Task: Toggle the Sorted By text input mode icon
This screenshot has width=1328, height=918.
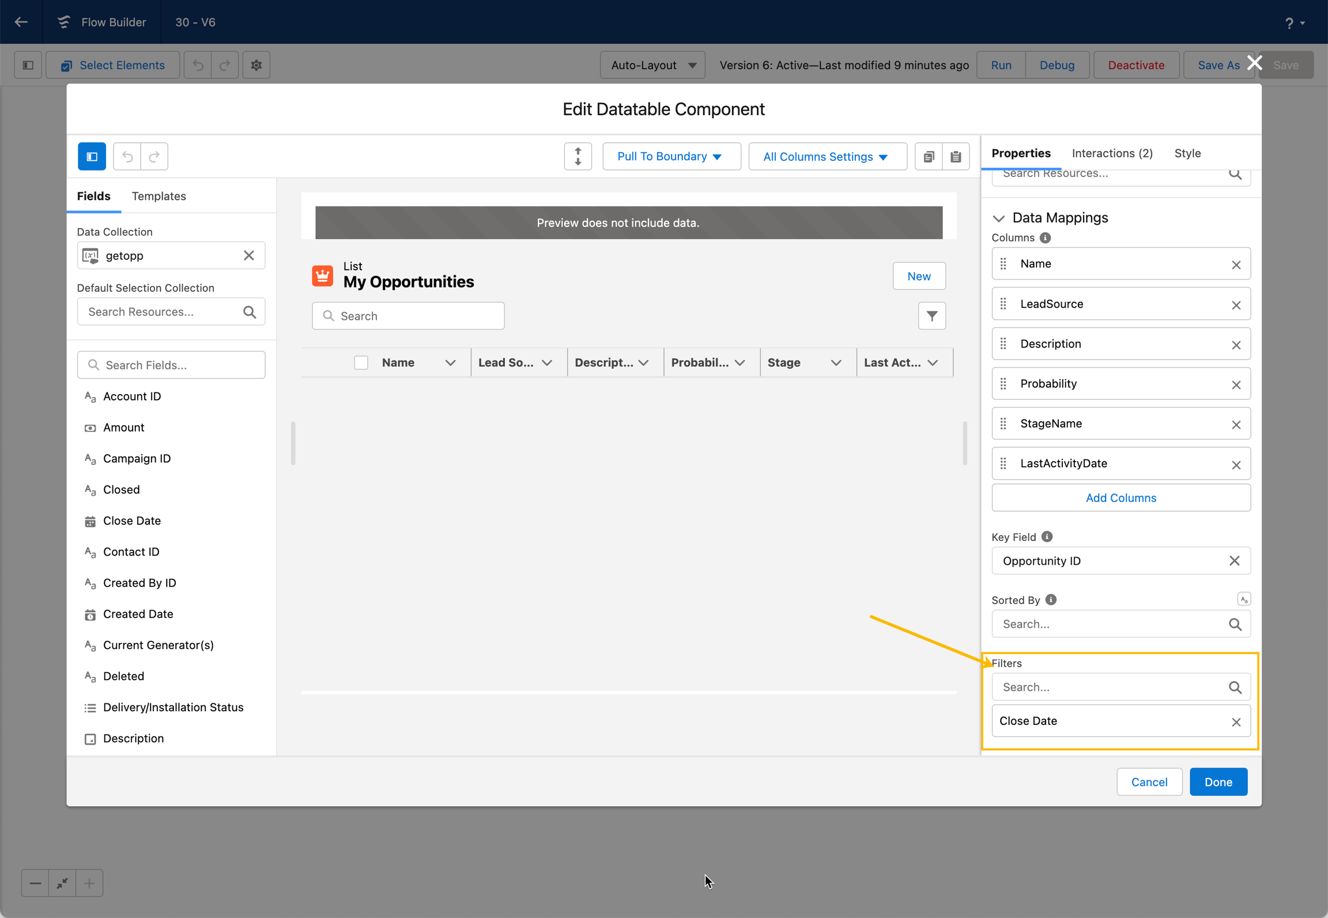Action: pos(1243,599)
